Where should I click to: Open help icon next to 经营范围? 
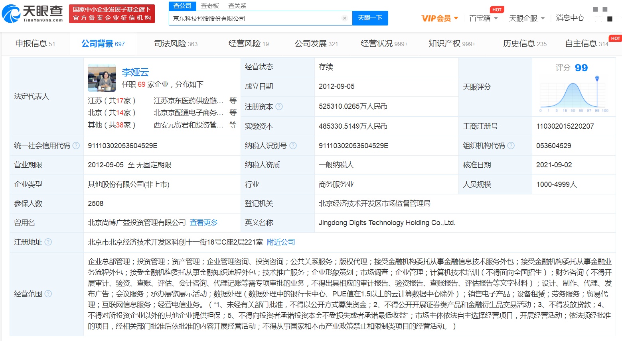(48, 294)
